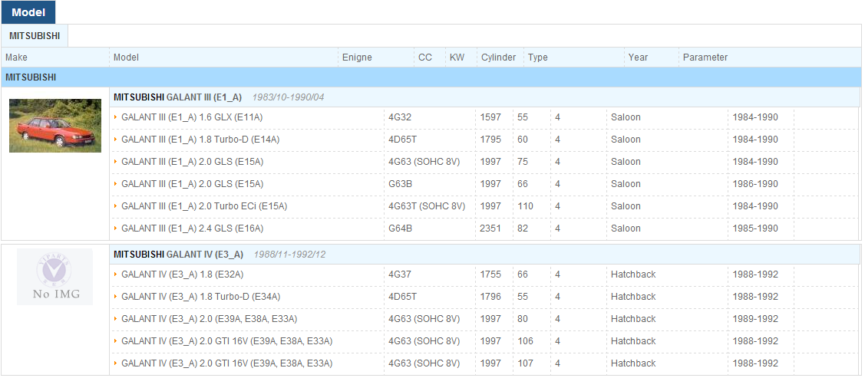Screen dimensions: 865x378
Task: Click Saloon in the 2.4 GLS row
Action: coord(626,228)
